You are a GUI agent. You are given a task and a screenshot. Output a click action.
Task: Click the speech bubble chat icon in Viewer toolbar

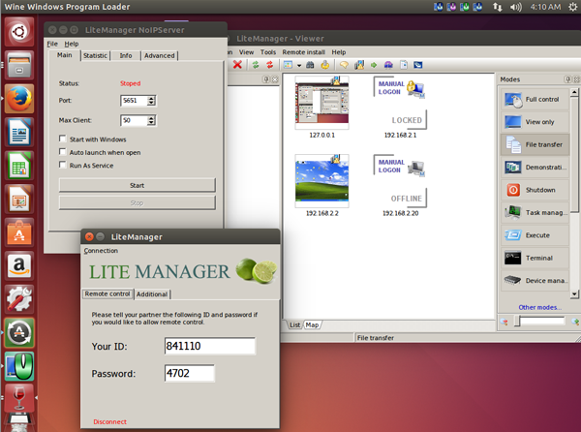click(344, 65)
